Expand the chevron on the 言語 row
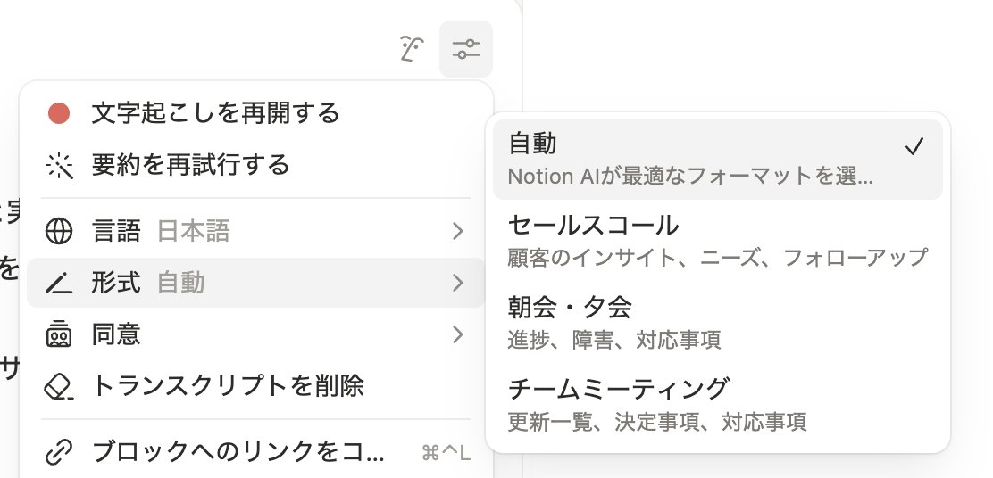This screenshot has height=478, width=993. pyautogui.click(x=458, y=231)
